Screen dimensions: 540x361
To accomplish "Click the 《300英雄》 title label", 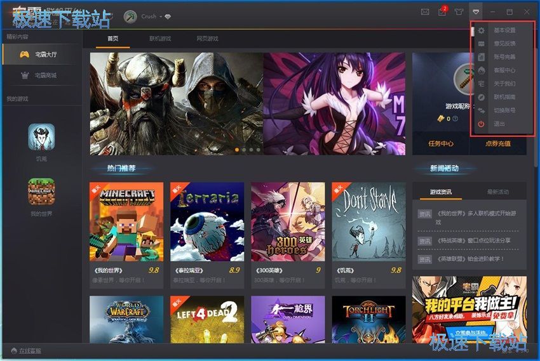I will (x=269, y=270).
